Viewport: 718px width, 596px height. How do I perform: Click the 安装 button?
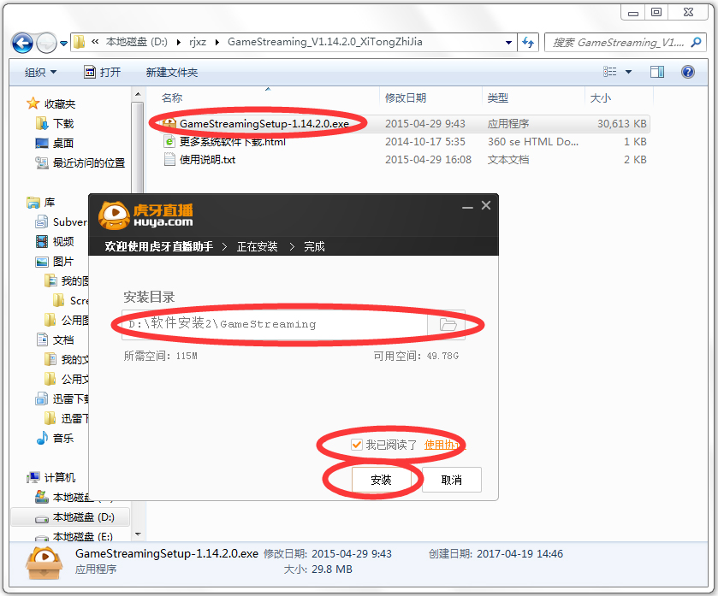coord(381,480)
